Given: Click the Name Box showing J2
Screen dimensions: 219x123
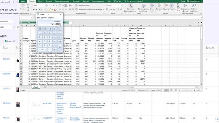Looking at the screenshot, I should coord(26,17).
